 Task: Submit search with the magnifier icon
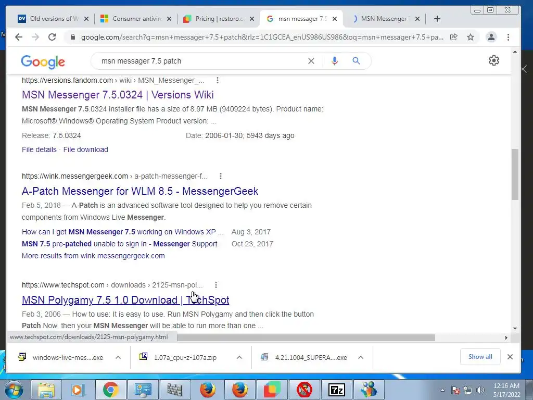click(x=356, y=61)
